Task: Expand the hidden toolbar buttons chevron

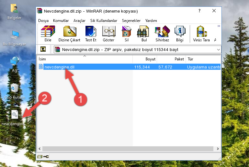Action: 219,26
